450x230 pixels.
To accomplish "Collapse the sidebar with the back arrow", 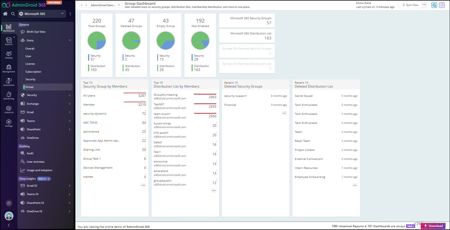I will (x=9, y=225).
